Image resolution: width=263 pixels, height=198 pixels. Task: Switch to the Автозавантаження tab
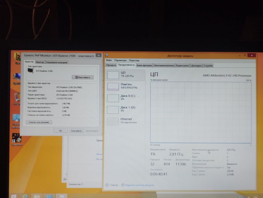pyautogui.click(x=164, y=65)
